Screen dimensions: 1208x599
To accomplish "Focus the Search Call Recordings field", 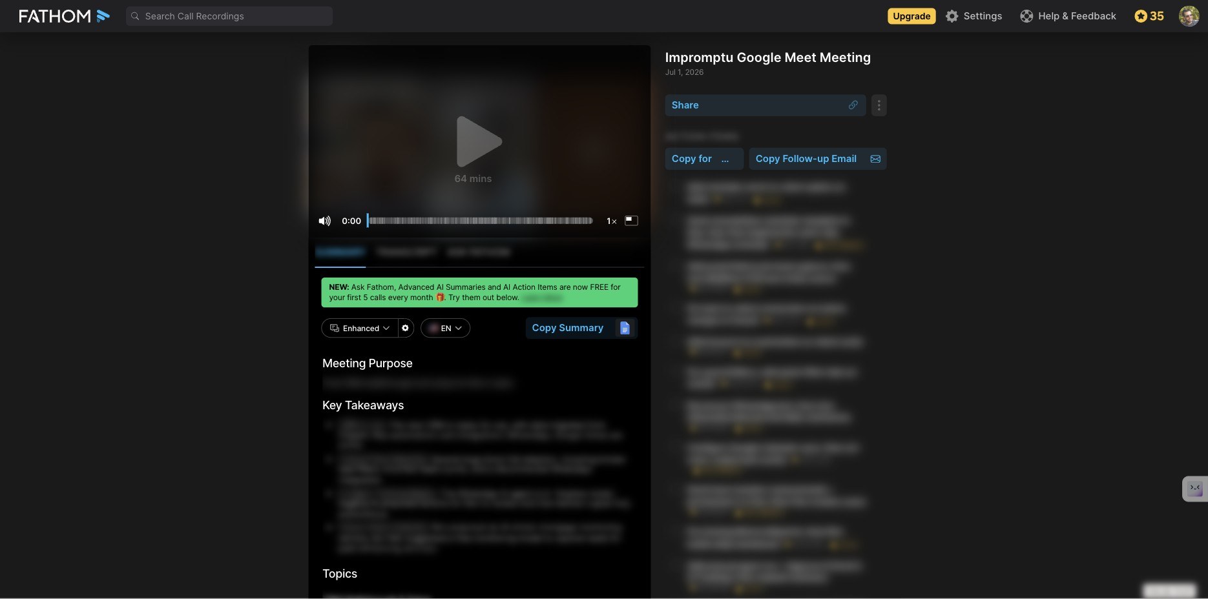I will (229, 16).
